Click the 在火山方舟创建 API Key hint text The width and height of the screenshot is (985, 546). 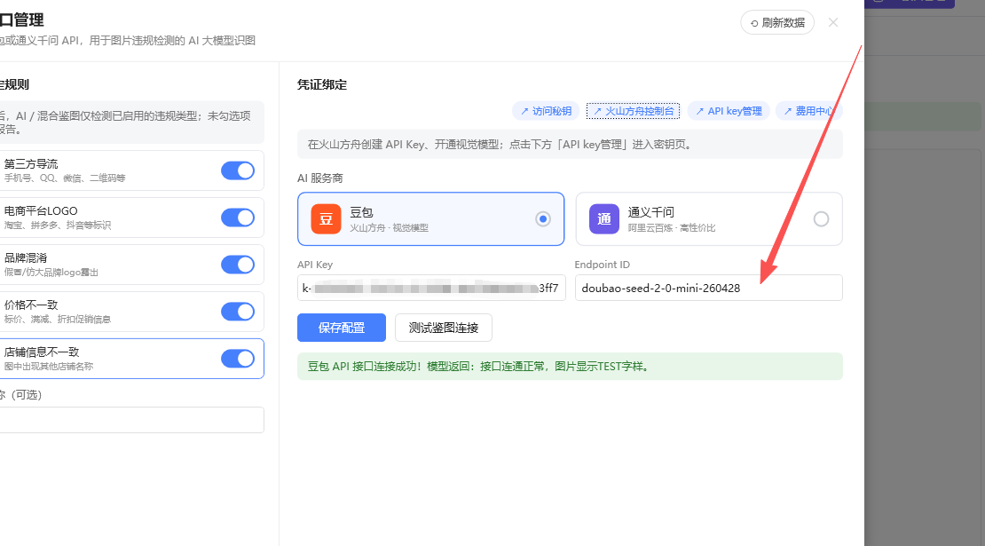[500, 145]
